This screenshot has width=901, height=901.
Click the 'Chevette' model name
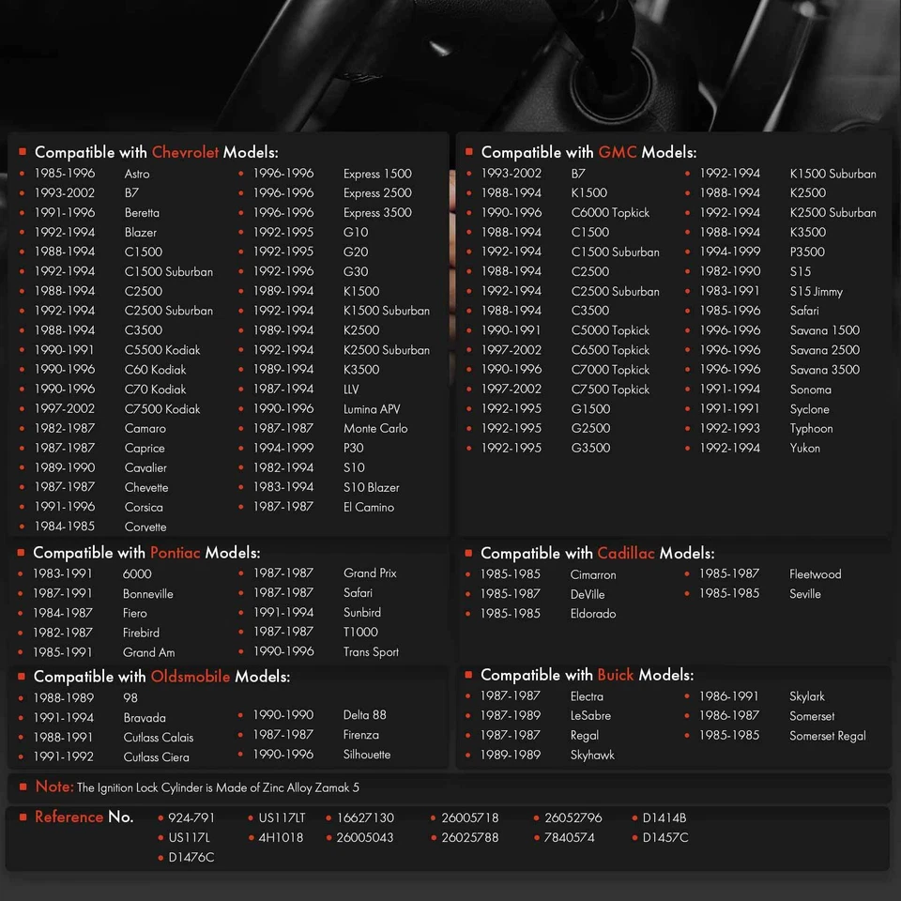point(146,488)
